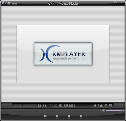This screenshot has height=121, width=126.
Task: Open the KMPlayer logo menu in title bar
Action: coord(10,3)
